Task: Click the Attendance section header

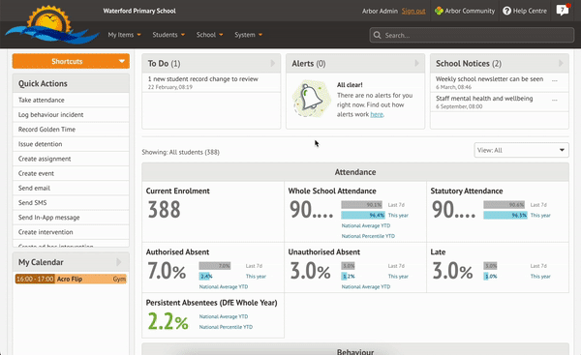Action: pos(355,172)
